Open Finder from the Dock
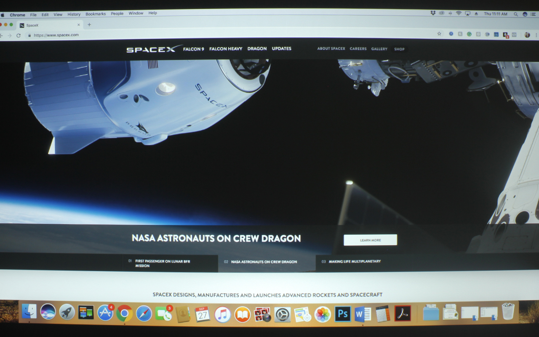This screenshot has width=539, height=337. 29,311
